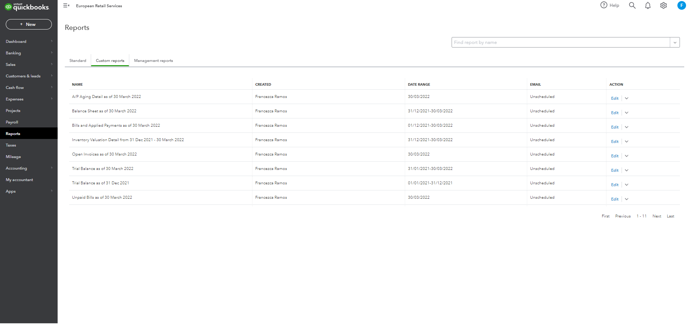Image resolution: width=690 pixels, height=324 pixels.
Task: Edit the Open Invoices report
Action: tap(615, 156)
